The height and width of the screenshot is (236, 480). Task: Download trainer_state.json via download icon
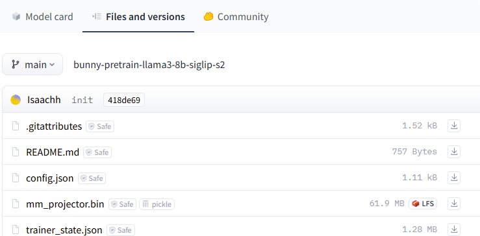454,230
